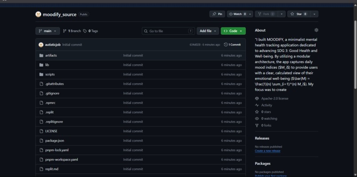
Task: Open the autisticjob author profile link
Action: [x=53, y=45]
